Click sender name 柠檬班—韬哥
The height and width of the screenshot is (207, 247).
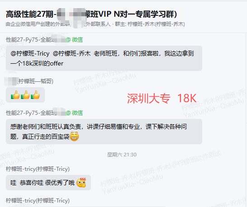(x=35, y=81)
